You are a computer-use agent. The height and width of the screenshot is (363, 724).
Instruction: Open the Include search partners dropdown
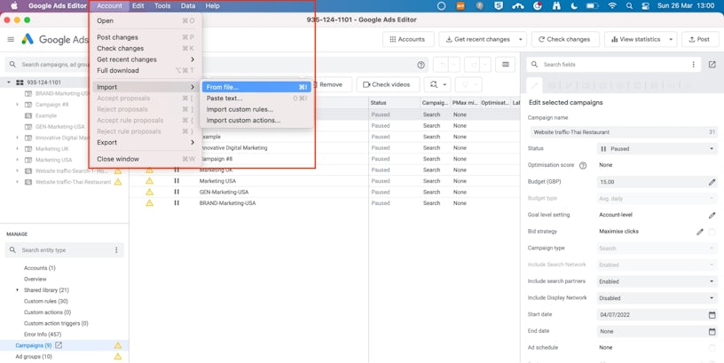click(x=657, y=281)
